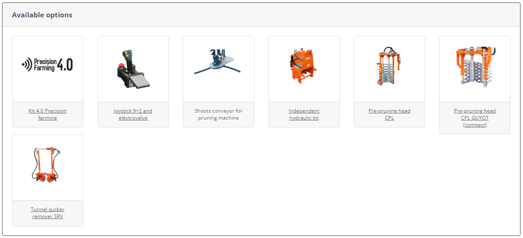
Task: Click the 4.0 number in the Precision Farming logo
Action: click(x=65, y=65)
